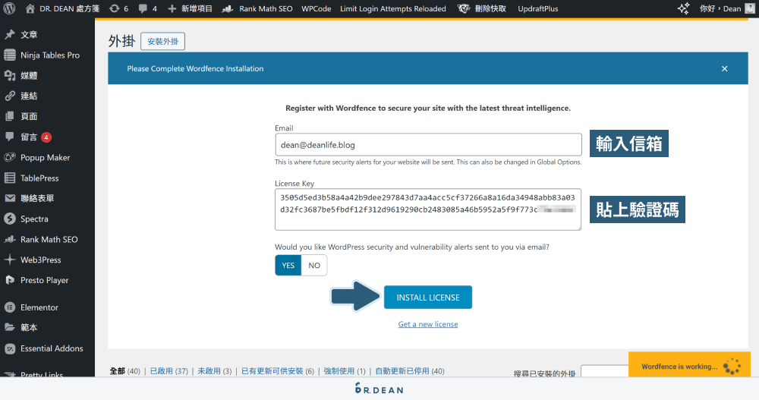Select NO for email security alerts
Viewport: 759px width, 400px height.
(x=314, y=266)
